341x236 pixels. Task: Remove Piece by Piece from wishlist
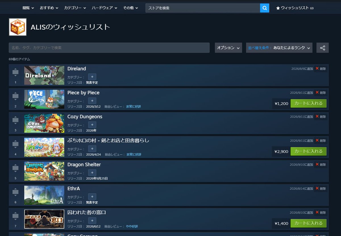coord(321,93)
